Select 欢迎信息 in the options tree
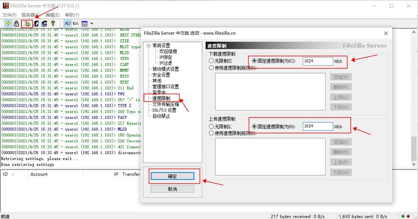The width and height of the screenshot is (418, 219). pyautogui.click(x=168, y=51)
